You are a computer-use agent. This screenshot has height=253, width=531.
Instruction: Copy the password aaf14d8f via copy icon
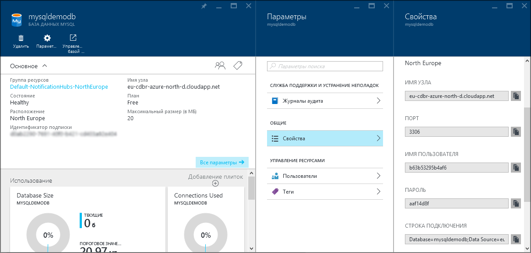pyautogui.click(x=516, y=203)
